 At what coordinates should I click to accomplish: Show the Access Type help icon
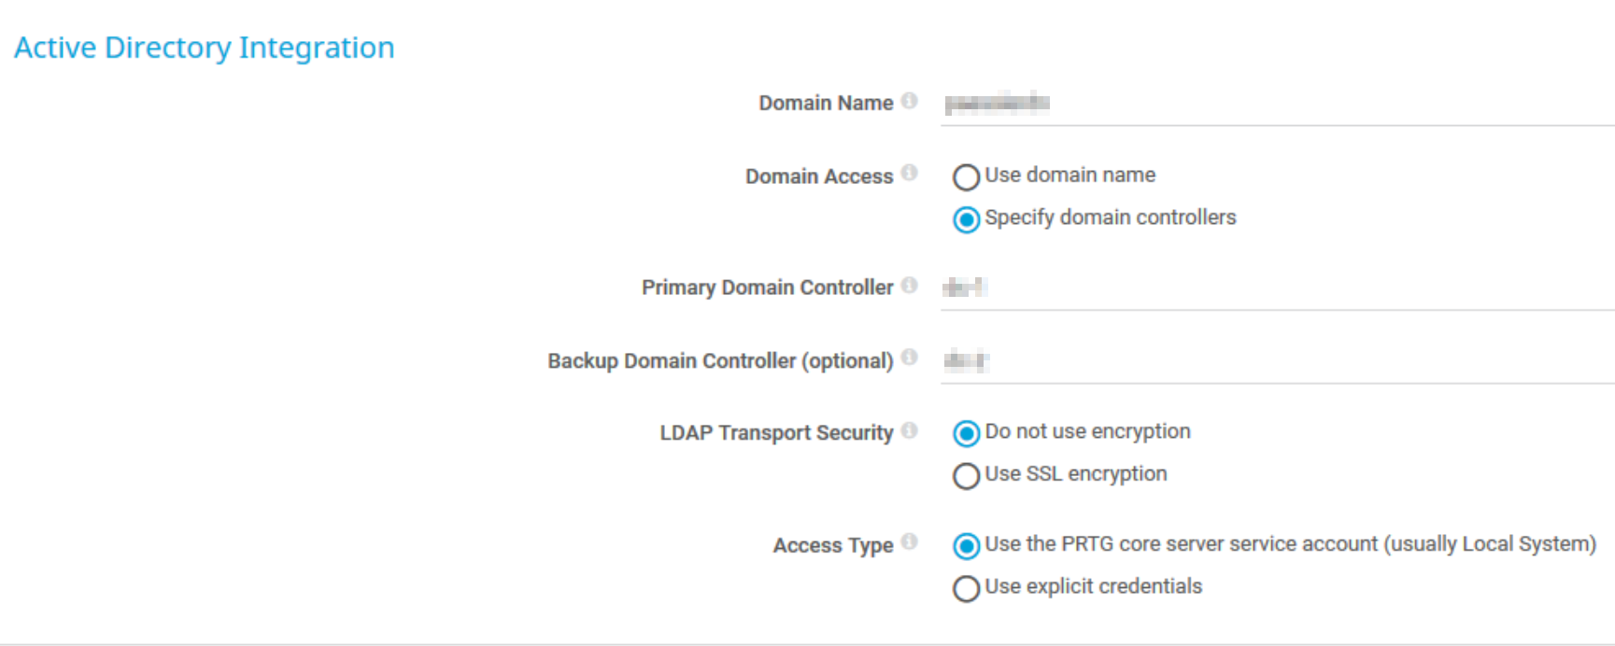click(909, 541)
